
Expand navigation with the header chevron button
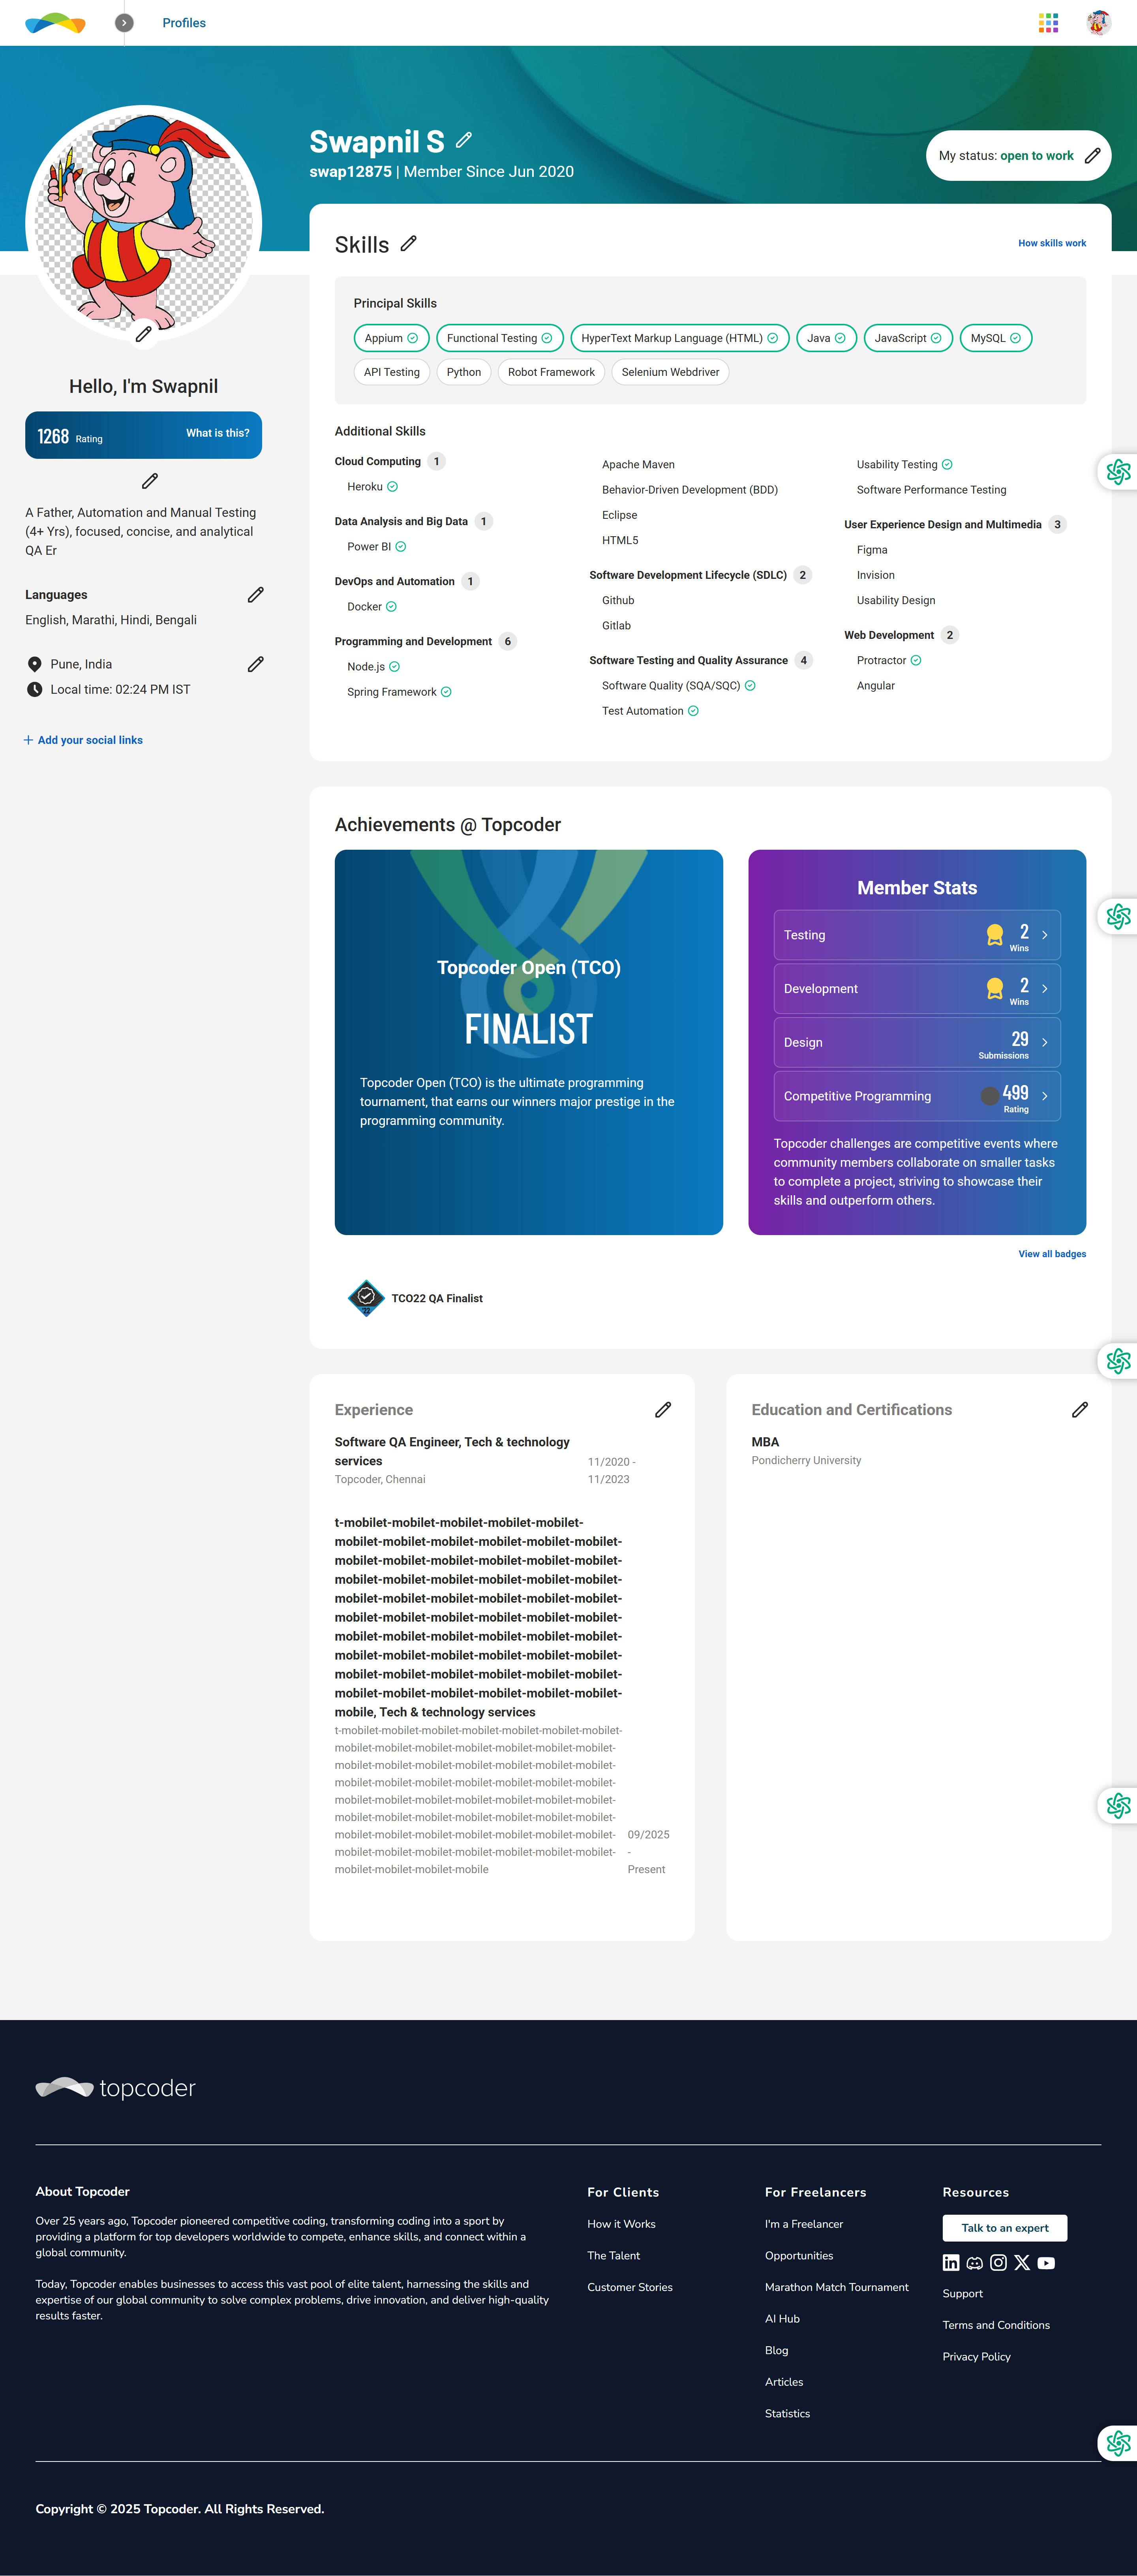(124, 22)
